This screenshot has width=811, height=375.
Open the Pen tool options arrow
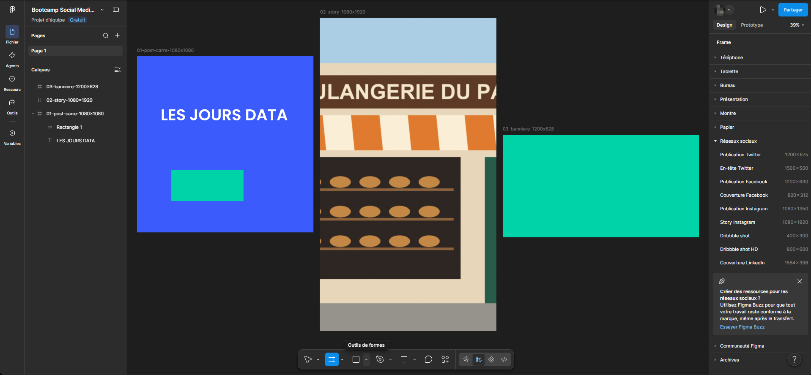click(390, 360)
